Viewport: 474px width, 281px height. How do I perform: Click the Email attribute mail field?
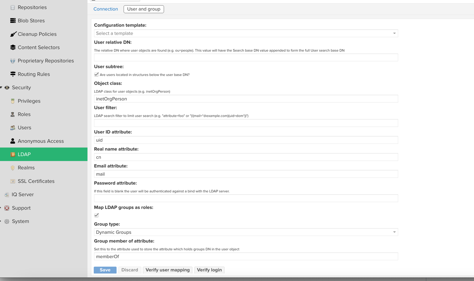point(246,174)
